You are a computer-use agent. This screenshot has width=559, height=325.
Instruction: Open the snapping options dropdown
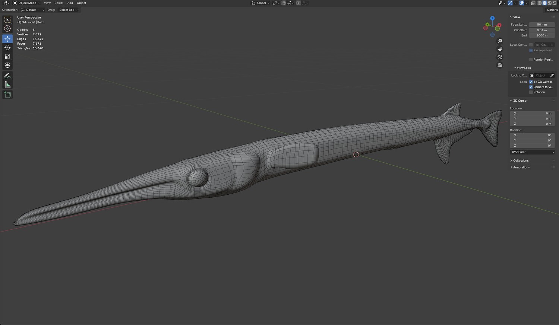click(290, 3)
